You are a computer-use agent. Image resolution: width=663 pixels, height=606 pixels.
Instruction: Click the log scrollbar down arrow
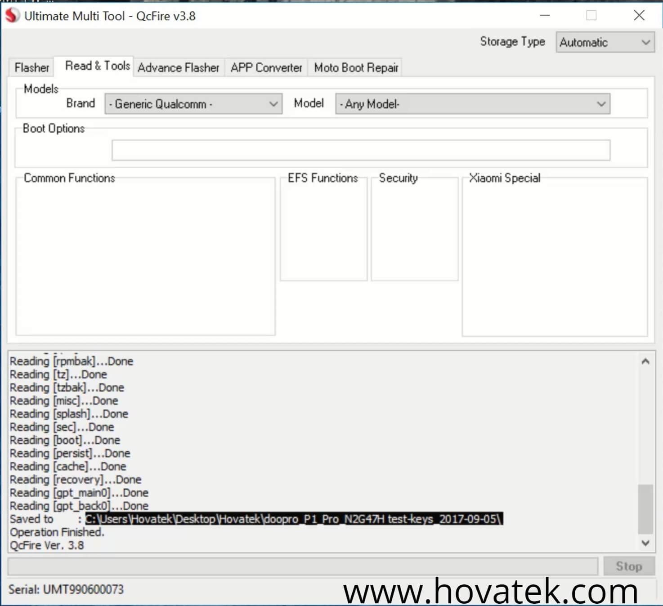coord(645,543)
